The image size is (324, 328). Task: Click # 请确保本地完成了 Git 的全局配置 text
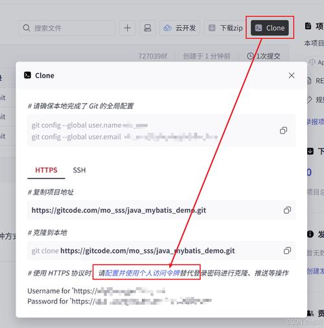point(81,106)
